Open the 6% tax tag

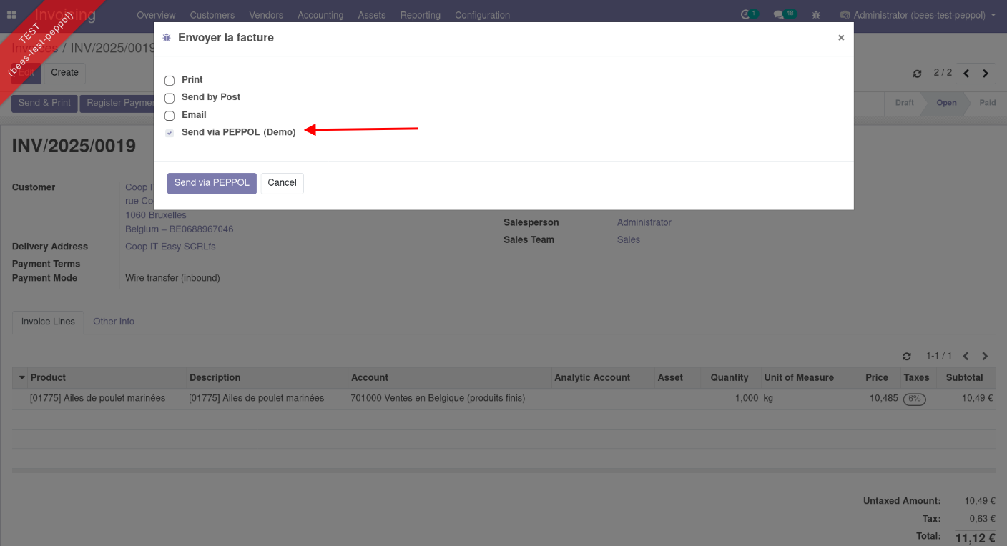[914, 399]
